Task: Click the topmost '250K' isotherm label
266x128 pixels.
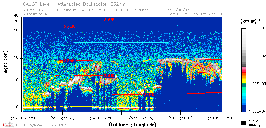Action: pyautogui.click(x=109, y=19)
